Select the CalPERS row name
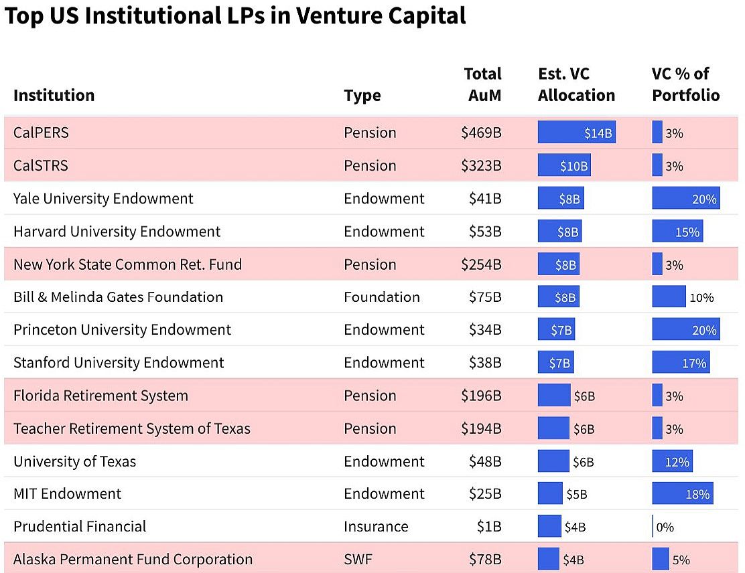 (x=41, y=133)
